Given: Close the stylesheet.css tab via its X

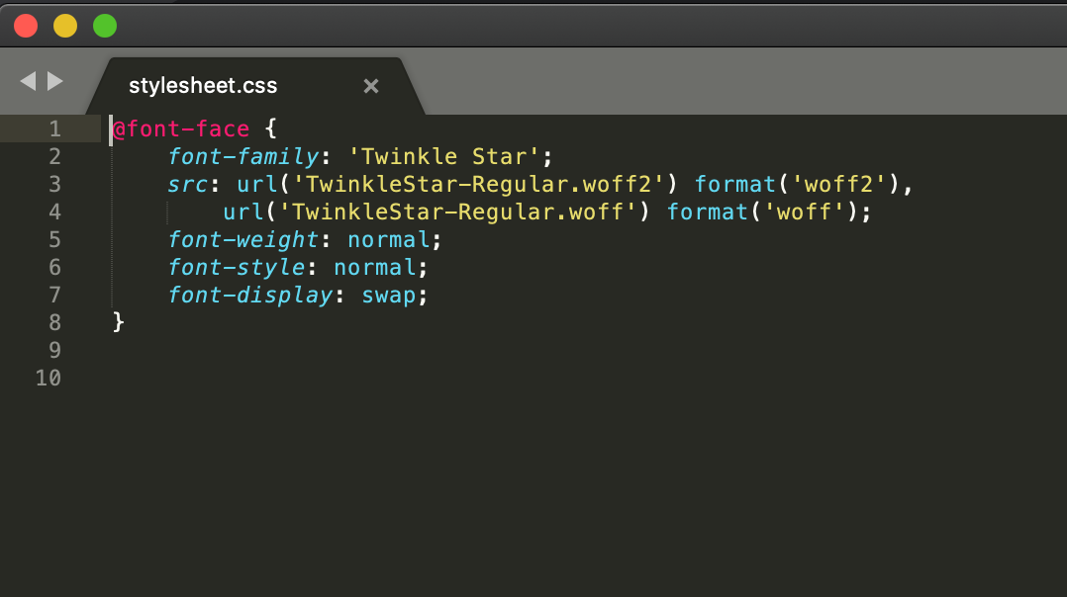Looking at the screenshot, I should click(x=370, y=86).
